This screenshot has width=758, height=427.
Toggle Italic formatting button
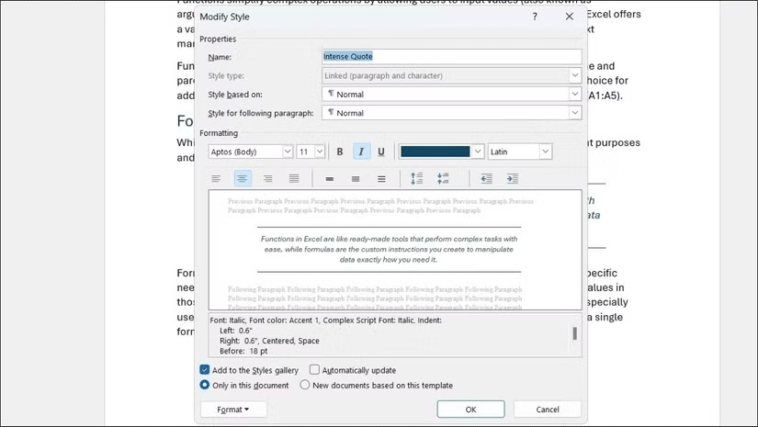tap(361, 152)
